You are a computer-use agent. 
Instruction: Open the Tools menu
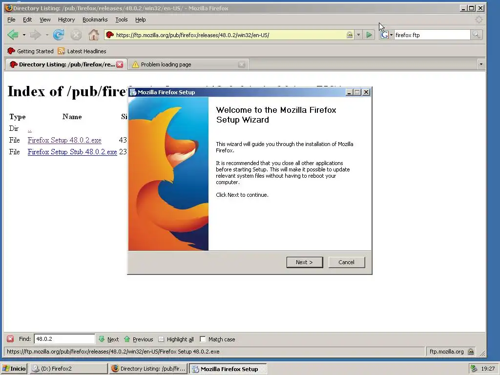click(x=122, y=20)
